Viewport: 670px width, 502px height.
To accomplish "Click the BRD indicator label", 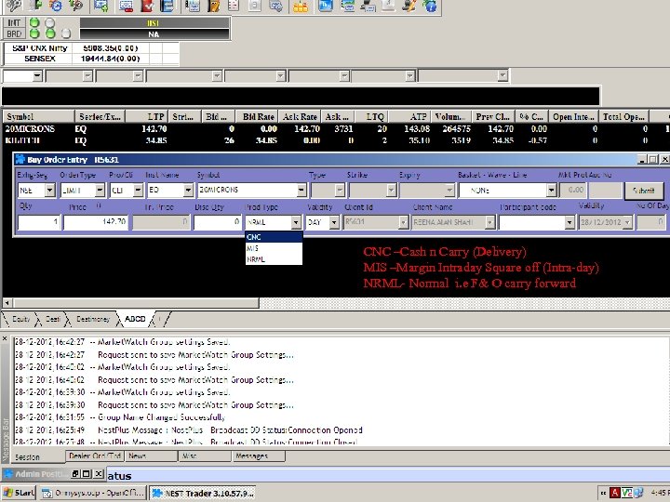I will click(14, 33).
